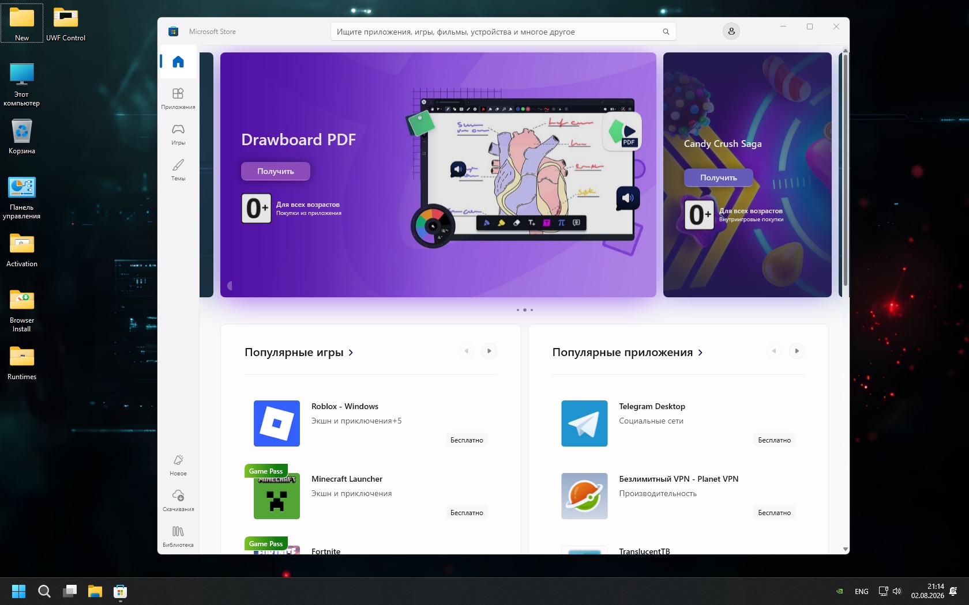Open the Roblox - Windows title
The height and width of the screenshot is (605, 969).
pos(345,406)
